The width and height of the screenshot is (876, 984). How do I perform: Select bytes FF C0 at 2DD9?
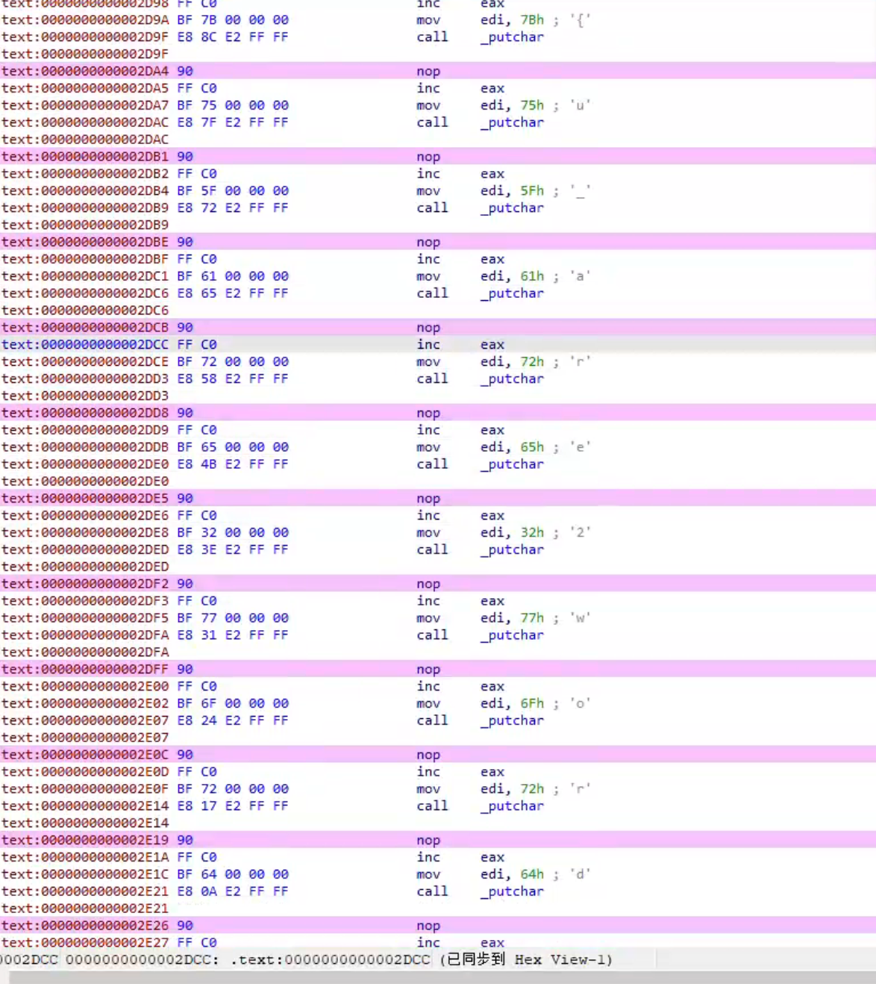(197, 430)
